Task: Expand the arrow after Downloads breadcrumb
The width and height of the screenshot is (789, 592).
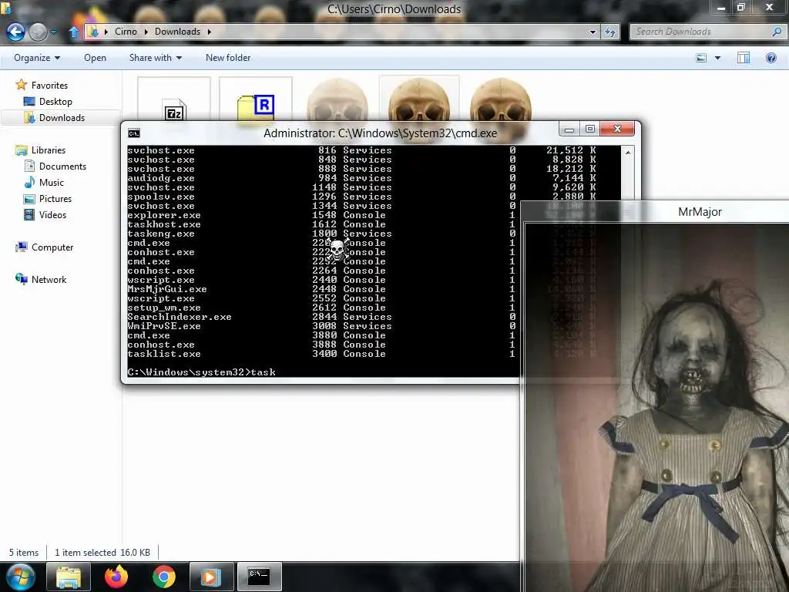Action: pos(210,32)
